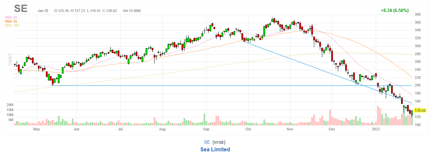
Task: Select the SMA 20 legend label
Action: pos(10,17)
